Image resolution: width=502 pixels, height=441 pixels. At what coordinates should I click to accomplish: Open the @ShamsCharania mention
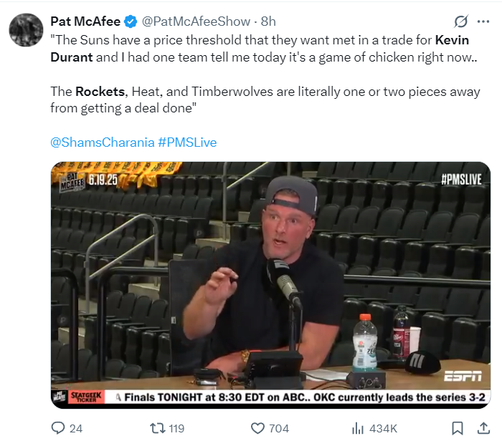pos(103,142)
